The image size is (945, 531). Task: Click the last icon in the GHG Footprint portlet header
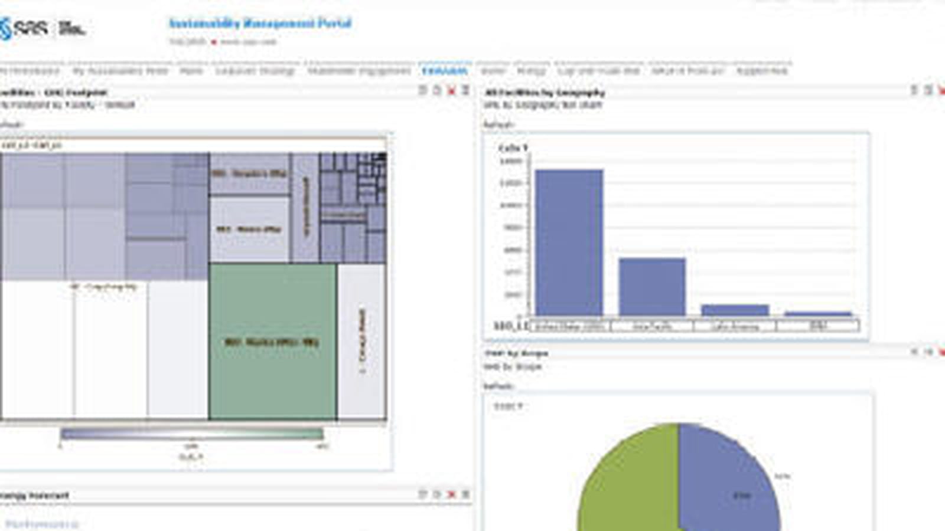465,90
